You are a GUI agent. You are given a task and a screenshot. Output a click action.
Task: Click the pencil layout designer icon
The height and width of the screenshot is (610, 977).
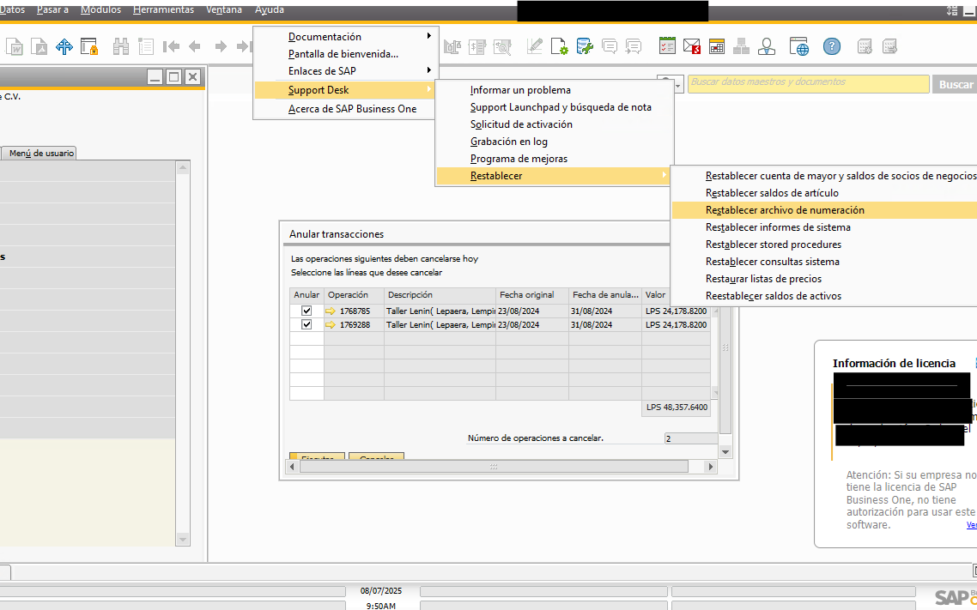coord(535,46)
